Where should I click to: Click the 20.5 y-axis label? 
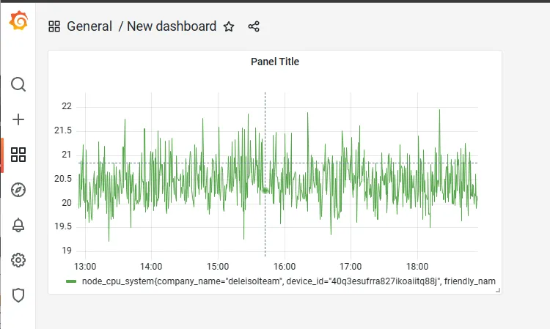pos(63,179)
